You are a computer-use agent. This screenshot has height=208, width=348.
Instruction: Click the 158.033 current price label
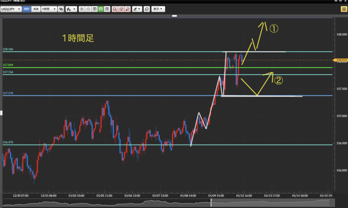[342, 60]
